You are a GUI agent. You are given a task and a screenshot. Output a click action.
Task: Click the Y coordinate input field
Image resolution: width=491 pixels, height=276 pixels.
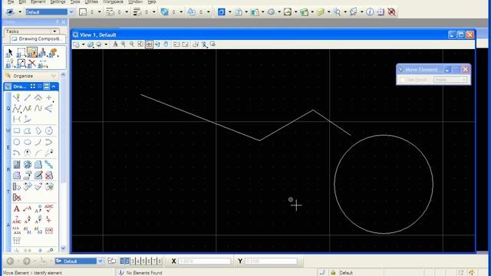coord(271,261)
